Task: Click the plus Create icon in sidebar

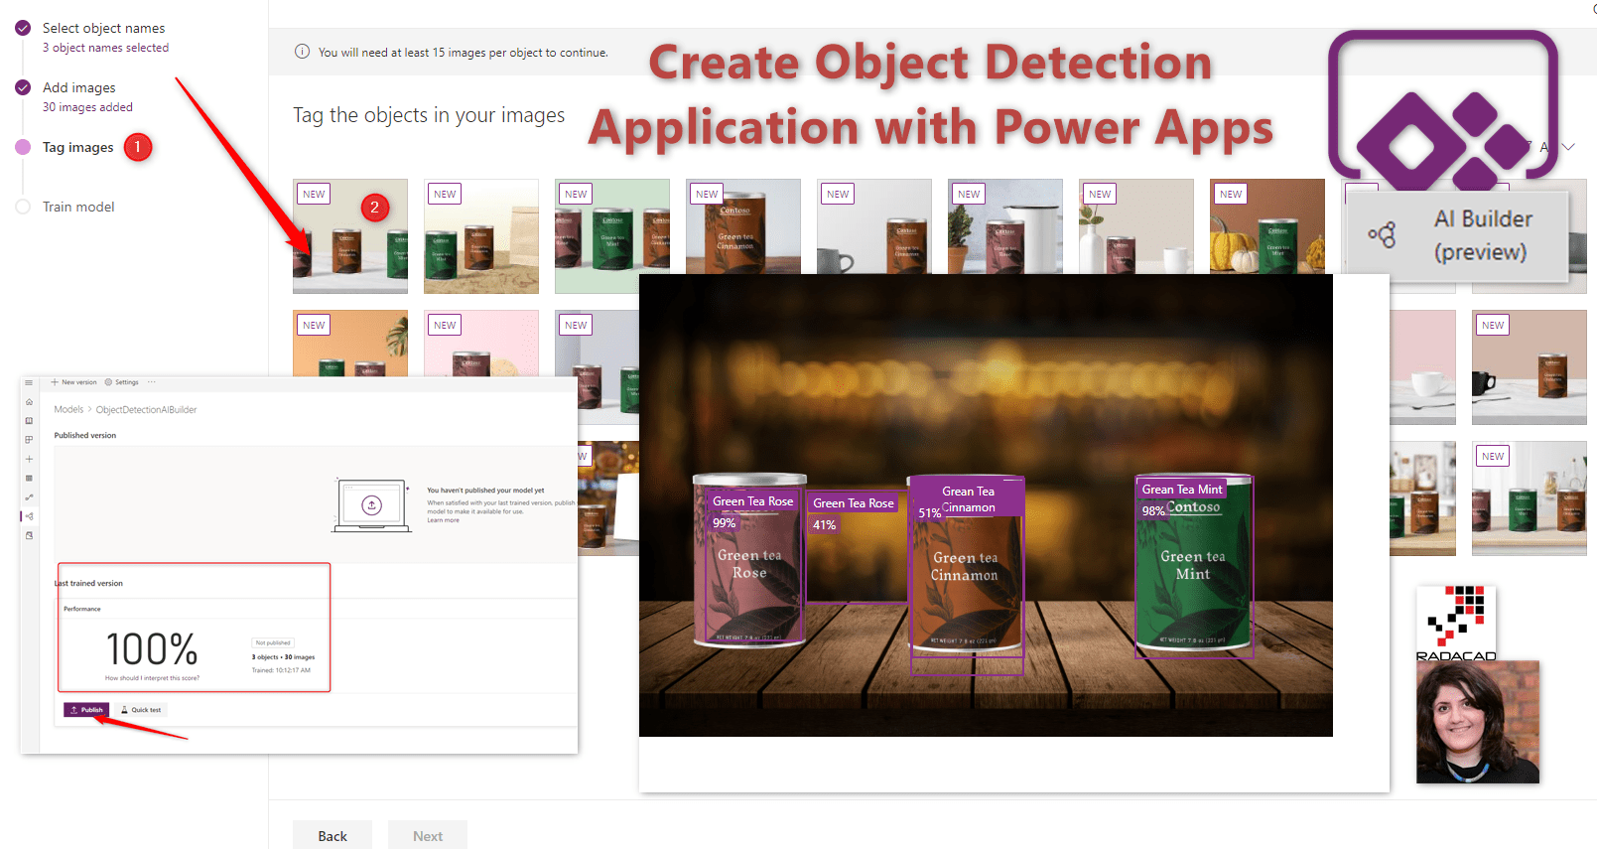Action: click(29, 459)
